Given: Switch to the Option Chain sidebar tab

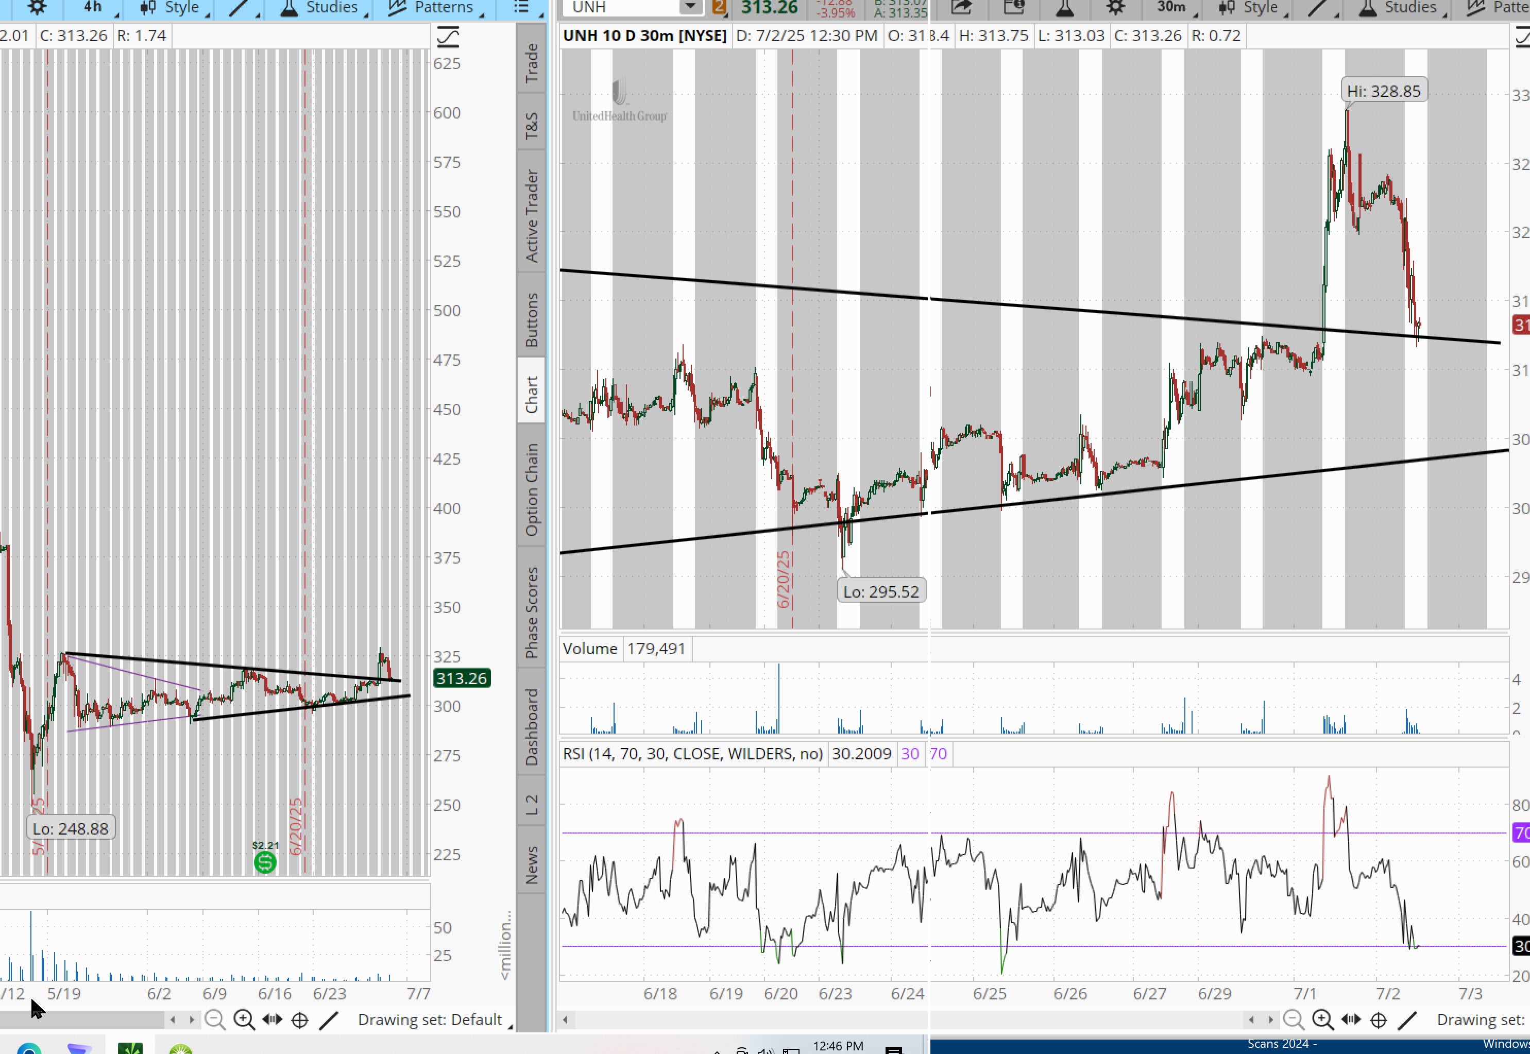Looking at the screenshot, I should click(532, 489).
